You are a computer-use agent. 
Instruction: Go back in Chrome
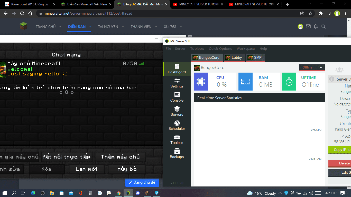pyautogui.click(x=6, y=13)
